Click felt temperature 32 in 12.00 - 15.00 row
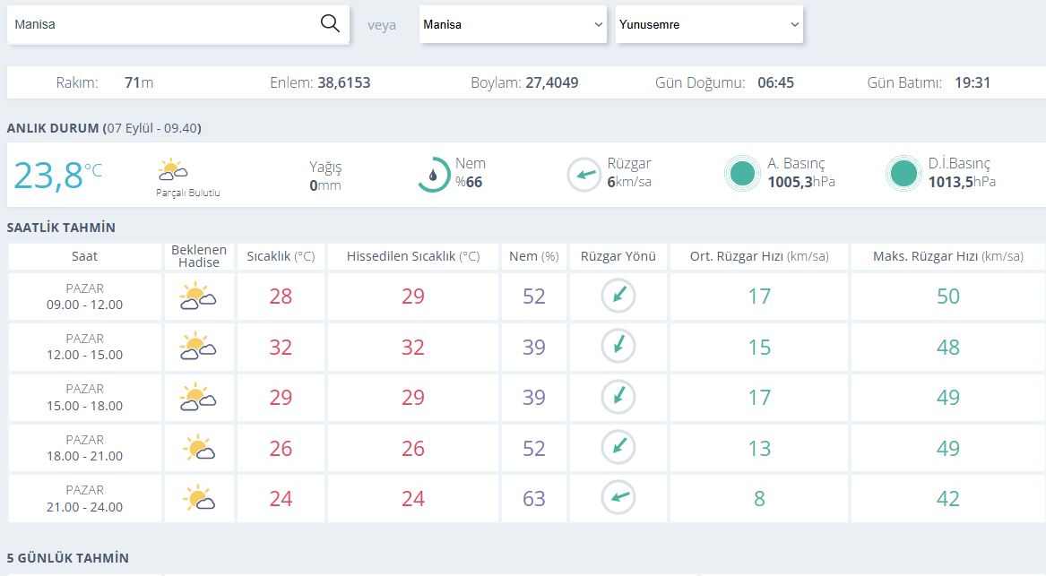 tap(413, 347)
